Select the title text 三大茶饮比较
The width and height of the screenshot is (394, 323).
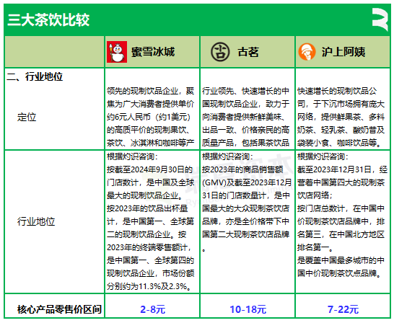tap(48, 19)
